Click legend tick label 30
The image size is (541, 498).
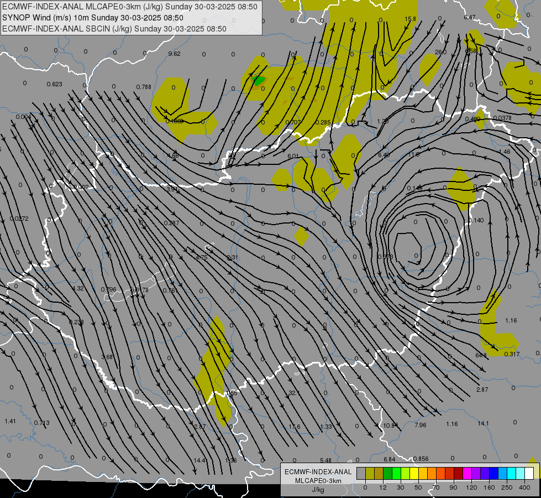pos(400,487)
